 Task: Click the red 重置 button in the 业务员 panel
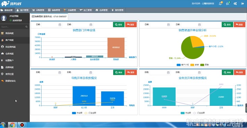coord(239,72)
